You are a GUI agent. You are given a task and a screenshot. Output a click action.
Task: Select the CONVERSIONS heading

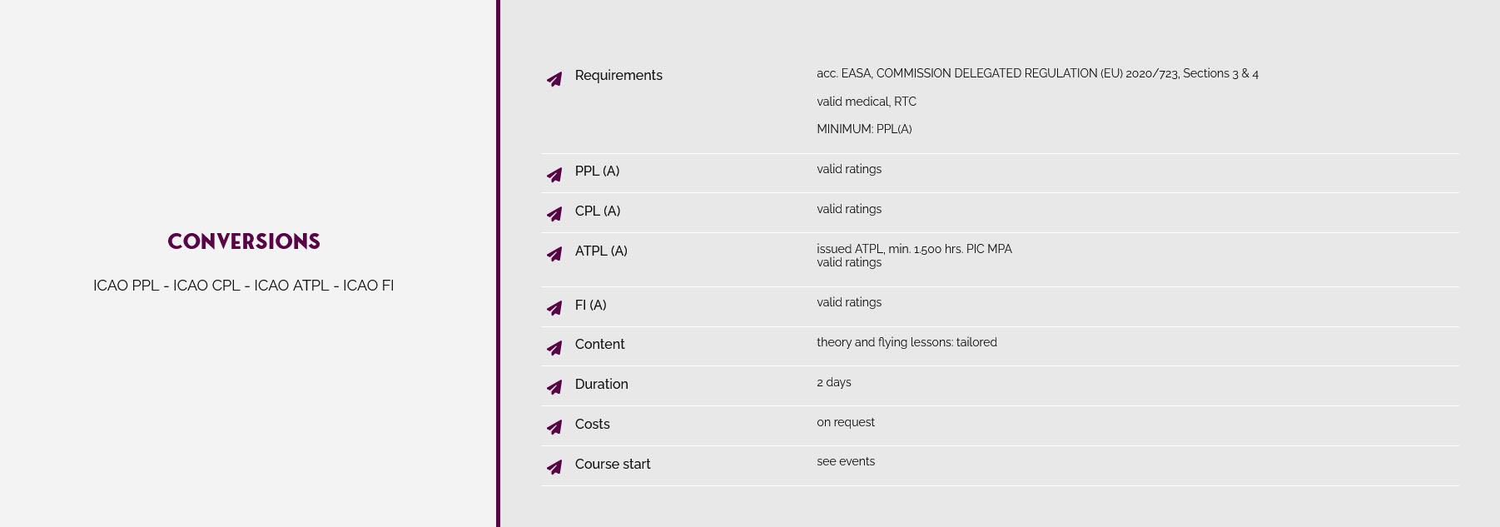click(x=244, y=241)
